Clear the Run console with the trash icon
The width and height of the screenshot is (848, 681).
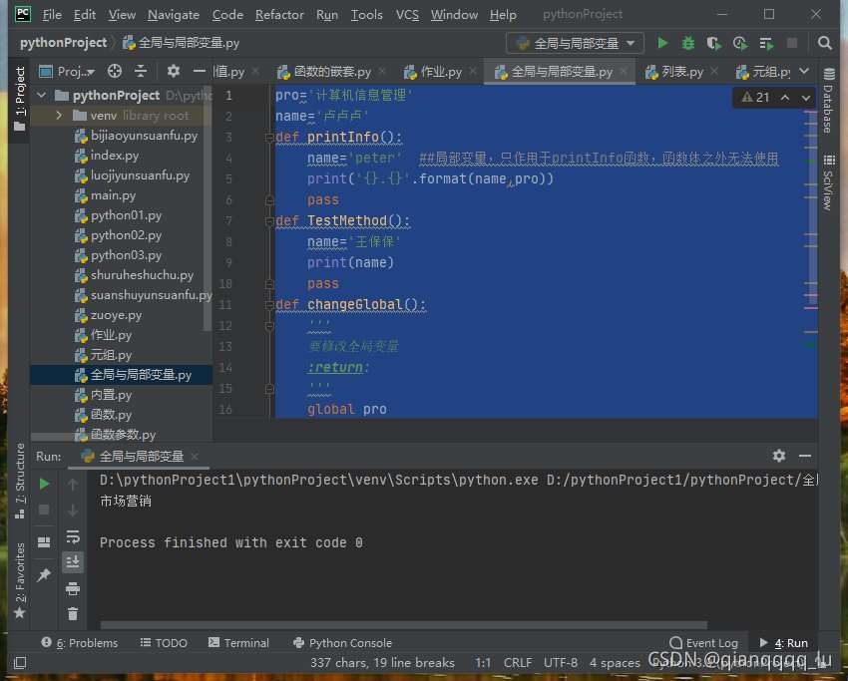pos(73,614)
